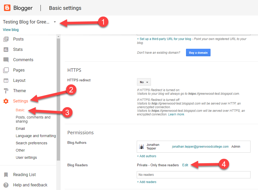Open the Email settings submenu
258x190 pixels.
click(20, 129)
